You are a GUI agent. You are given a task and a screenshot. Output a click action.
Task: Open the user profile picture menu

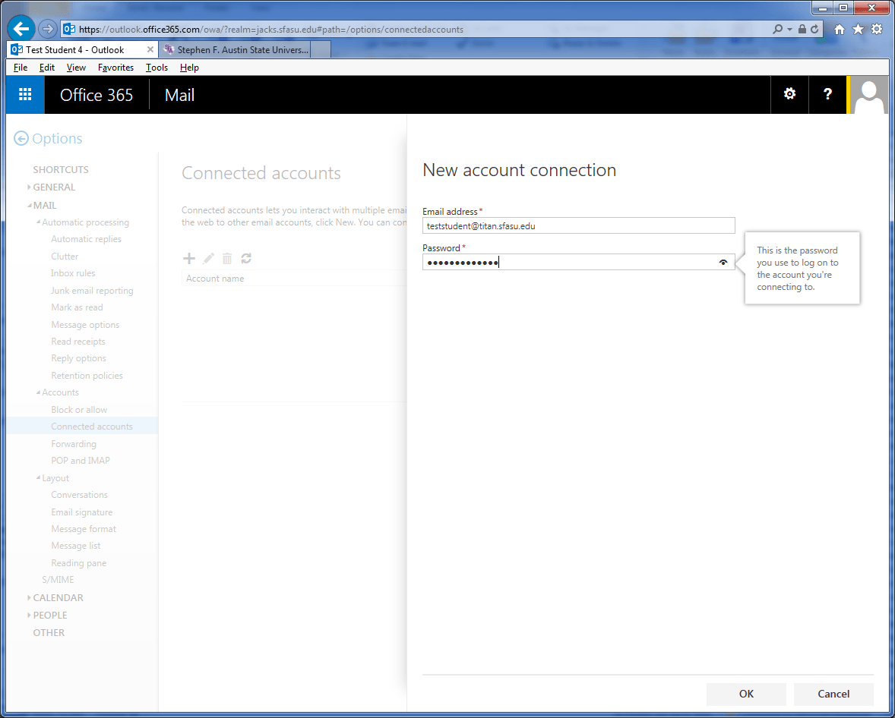pos(869,95)
